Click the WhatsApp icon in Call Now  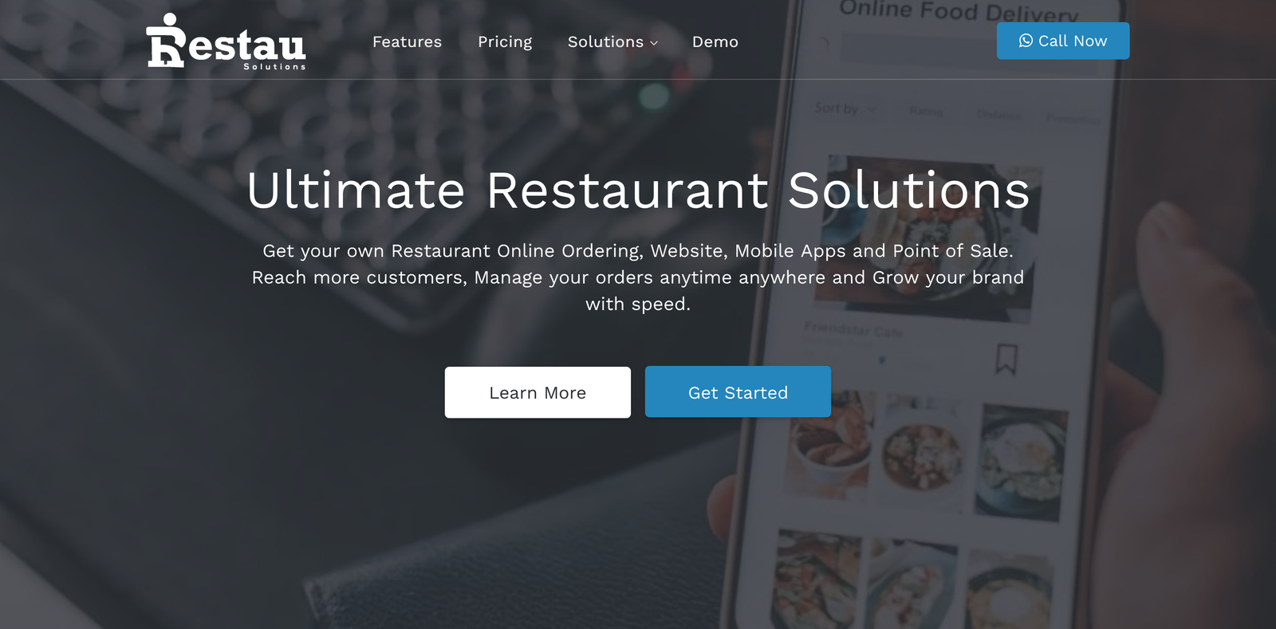tap(1026, 41)
